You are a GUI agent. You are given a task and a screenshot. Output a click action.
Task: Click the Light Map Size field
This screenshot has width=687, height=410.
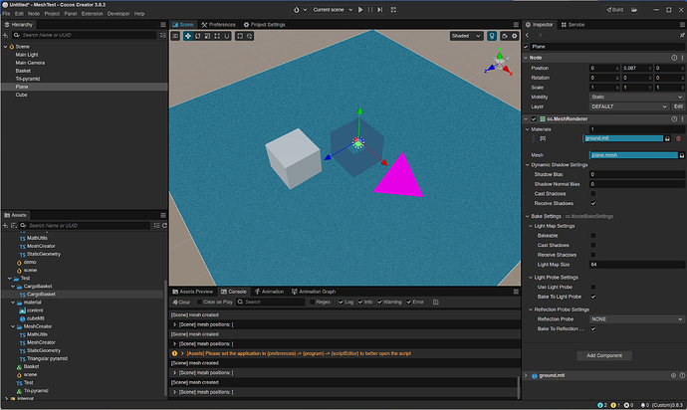pos(636,265)
